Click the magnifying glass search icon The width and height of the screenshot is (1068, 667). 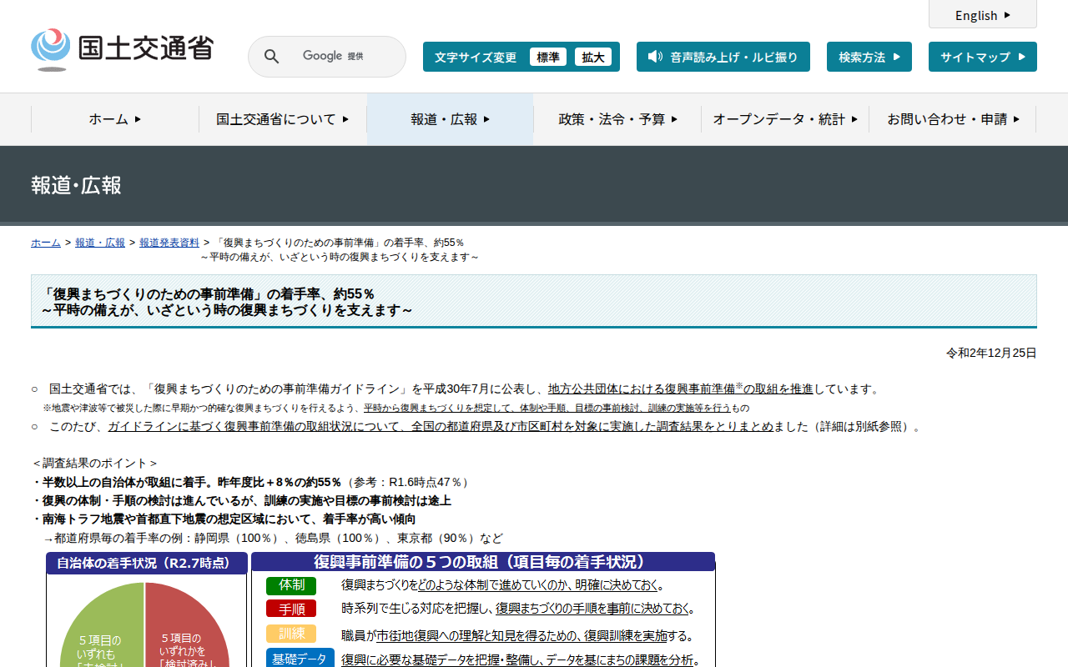click(x=271, y=57)
